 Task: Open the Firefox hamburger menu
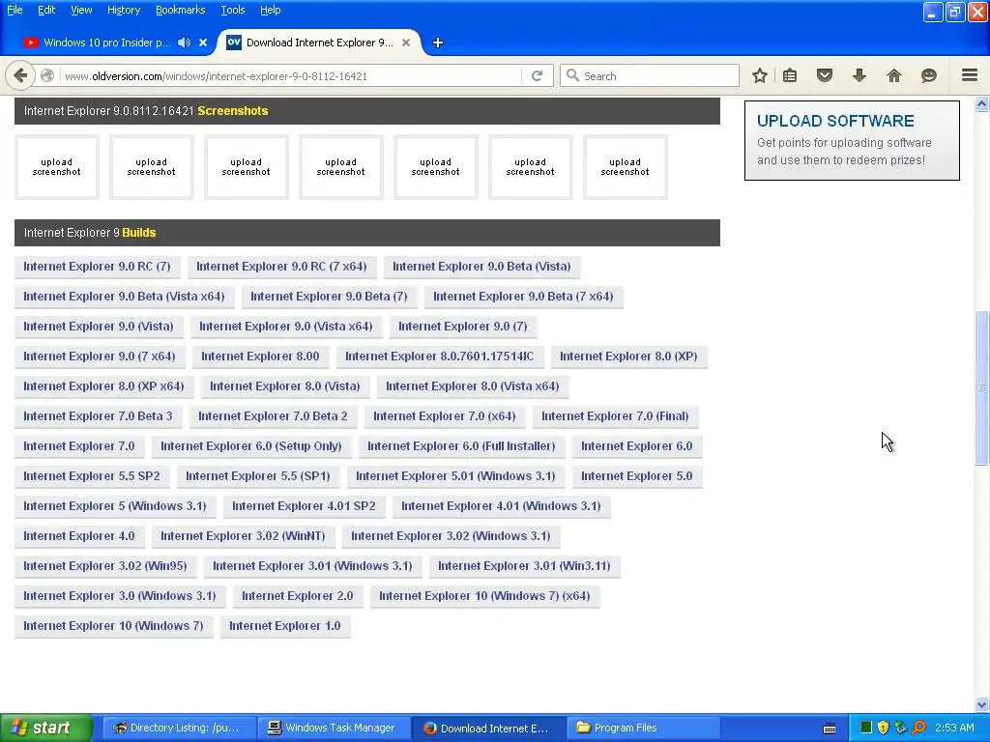tap(970, 75)
